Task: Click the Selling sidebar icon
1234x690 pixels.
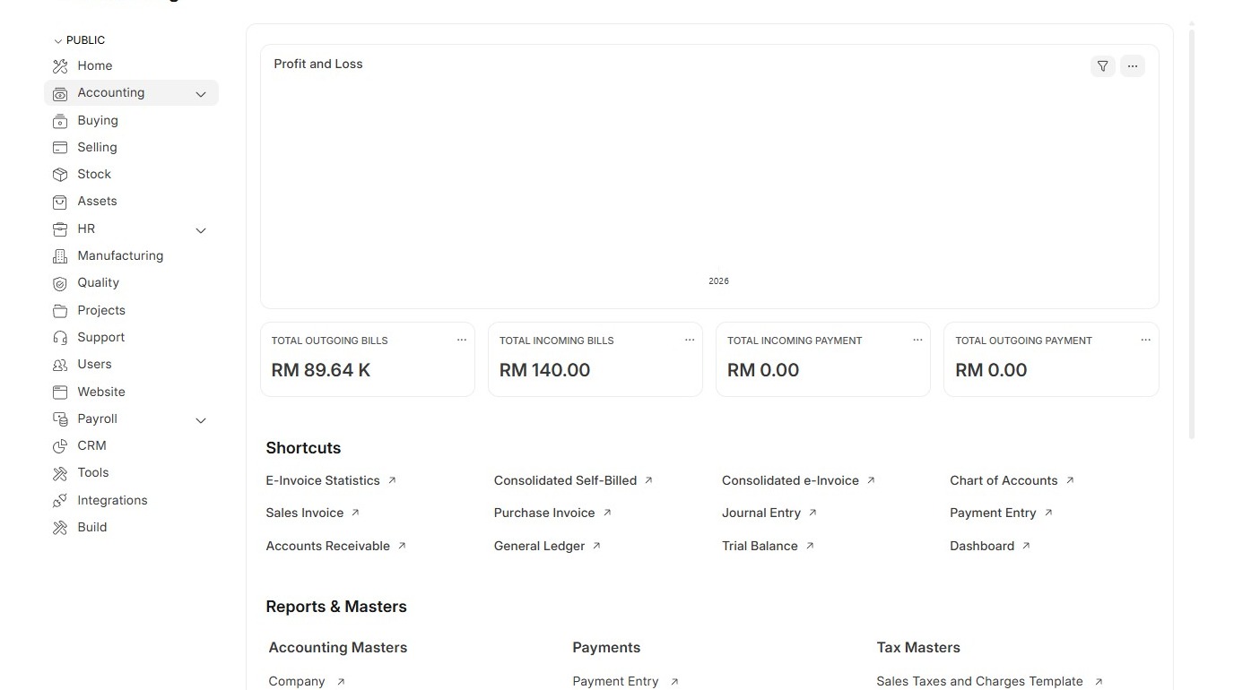Action: pyautogui.click(x=60, y=148)
